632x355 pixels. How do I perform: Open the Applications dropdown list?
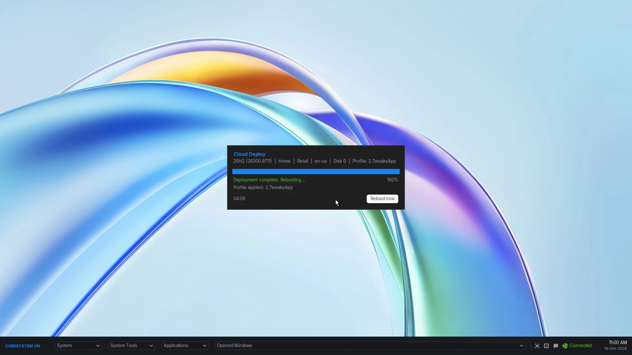tap(185, 345)
